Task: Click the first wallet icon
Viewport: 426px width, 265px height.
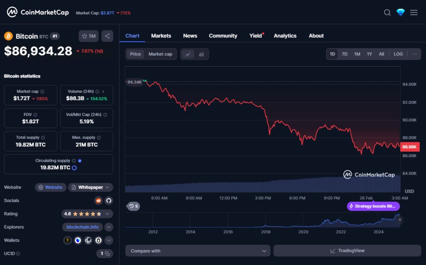Action: pyautogui.click(x=67, y=240)
